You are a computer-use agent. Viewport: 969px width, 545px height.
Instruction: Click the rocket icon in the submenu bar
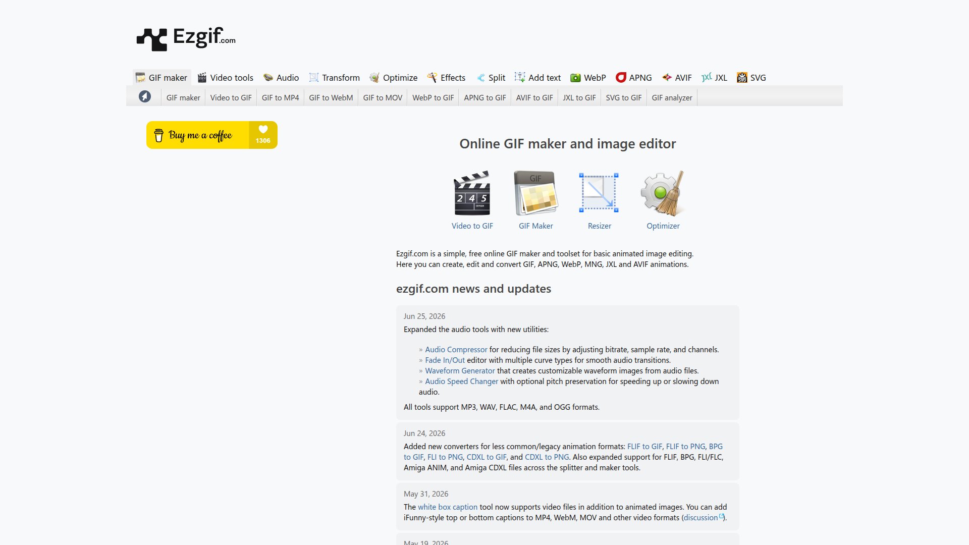(x=145, y=96)
